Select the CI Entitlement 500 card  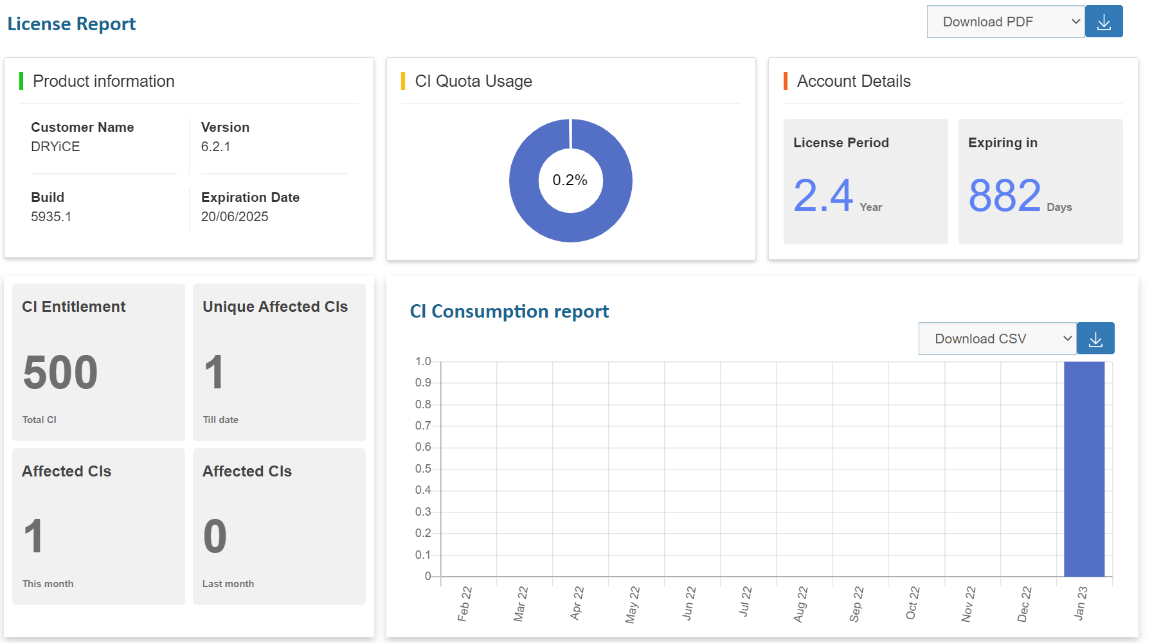point(98,362)
